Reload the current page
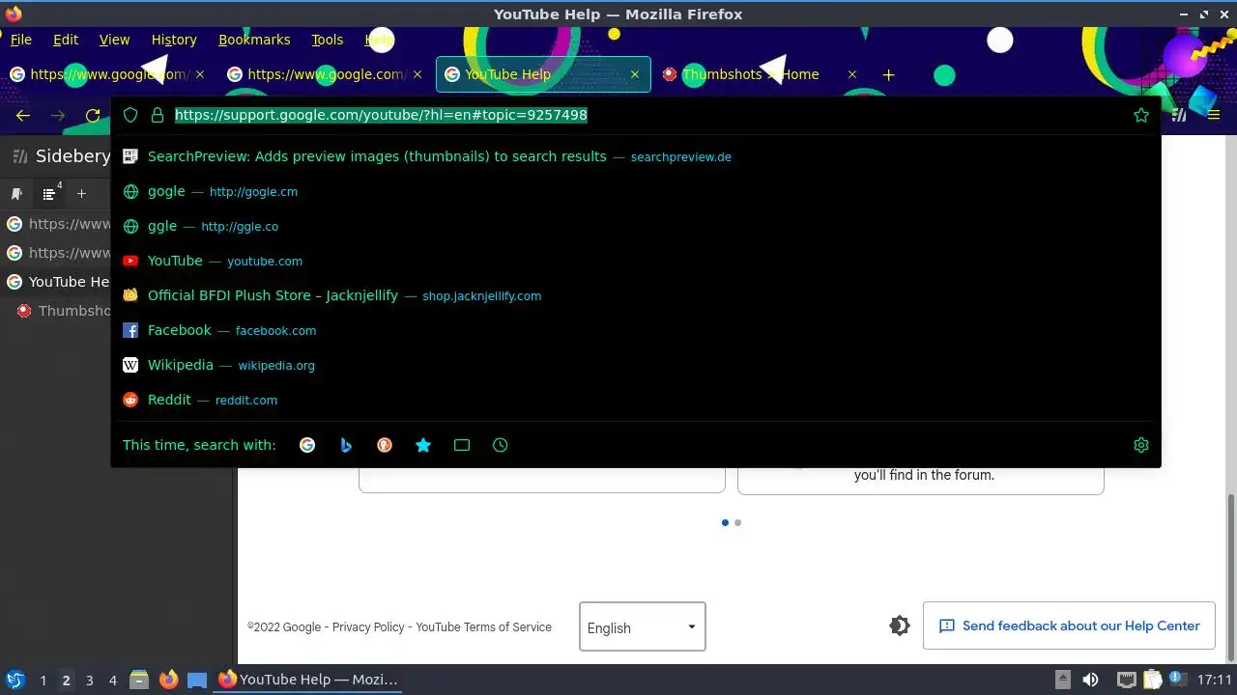 tap(93, 116)
